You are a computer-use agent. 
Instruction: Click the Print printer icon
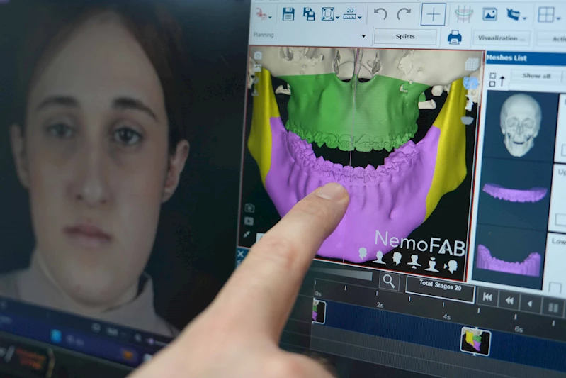pos(454,37)
